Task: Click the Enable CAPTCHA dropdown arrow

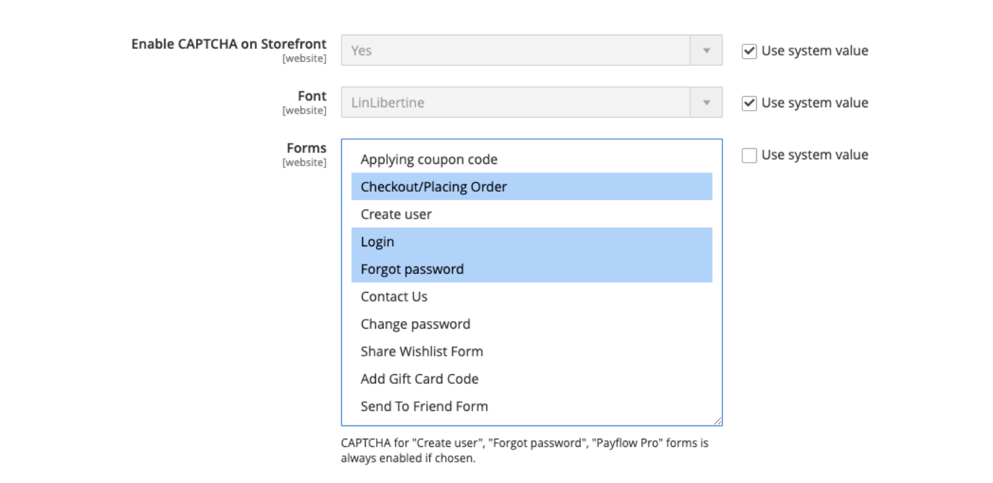Action: point(706,51)
